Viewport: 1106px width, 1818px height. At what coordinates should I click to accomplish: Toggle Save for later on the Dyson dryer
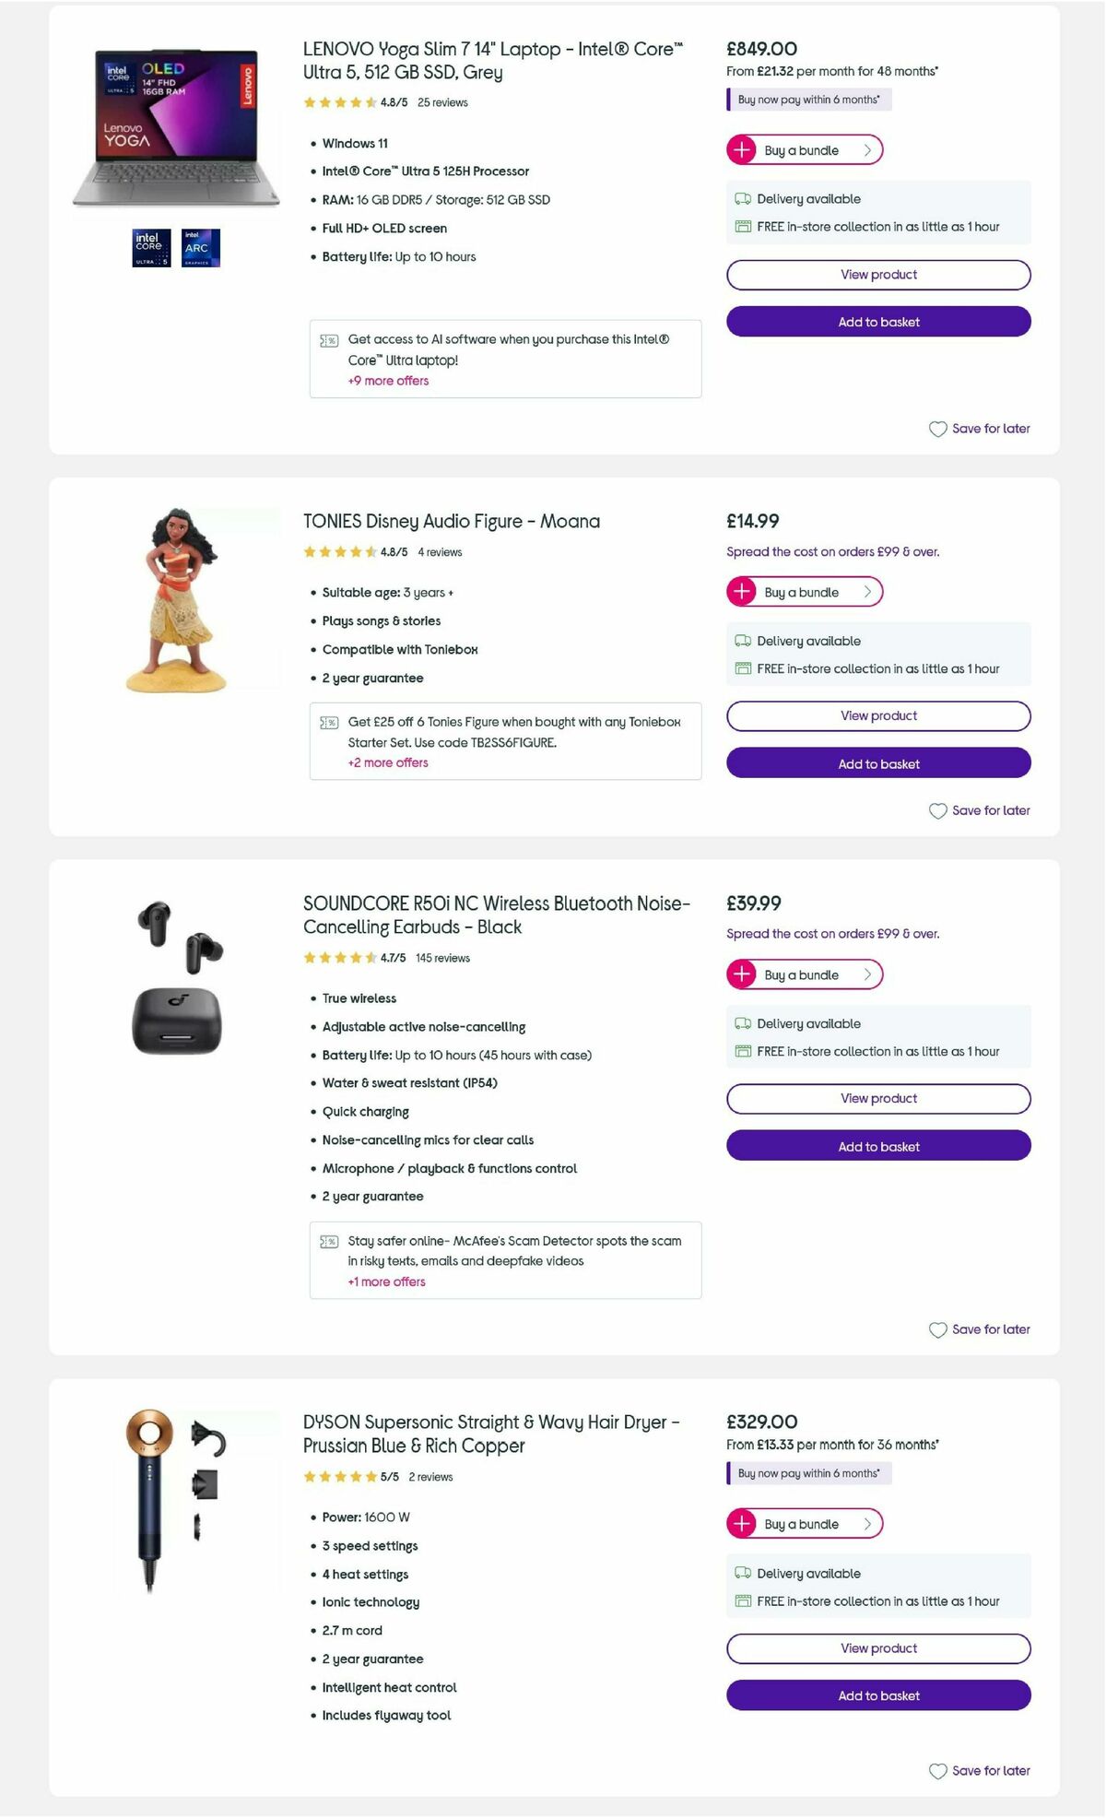[x=979, y=1770]
